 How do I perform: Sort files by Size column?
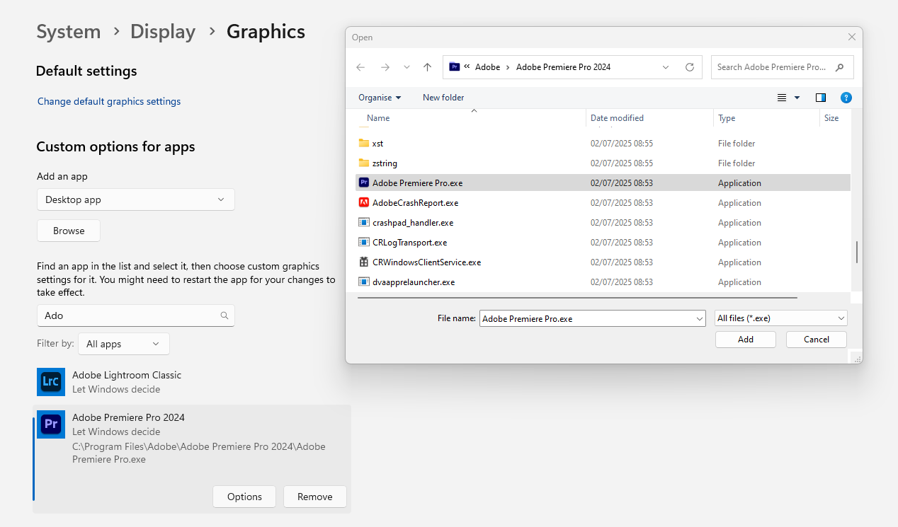click(x=831, y=118)
